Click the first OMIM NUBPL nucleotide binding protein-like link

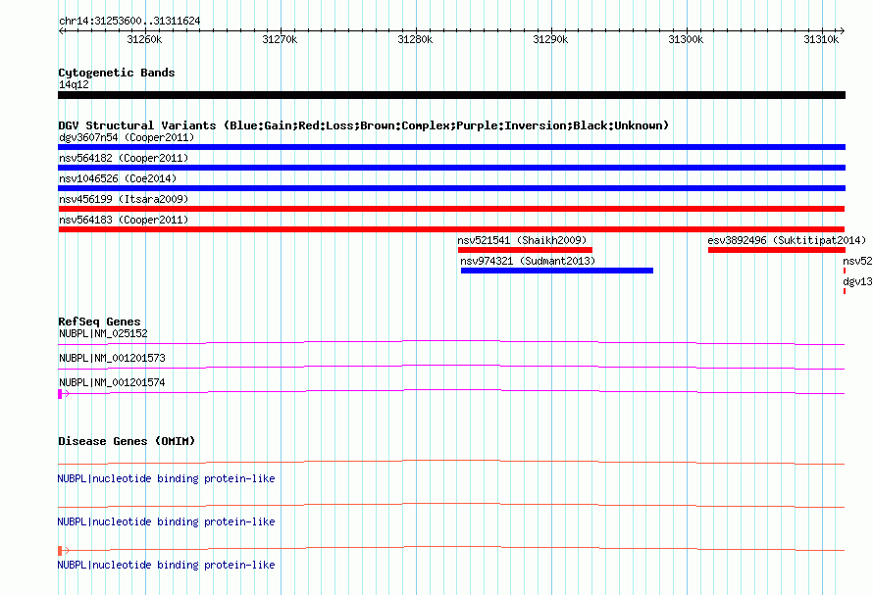(166, 478)
